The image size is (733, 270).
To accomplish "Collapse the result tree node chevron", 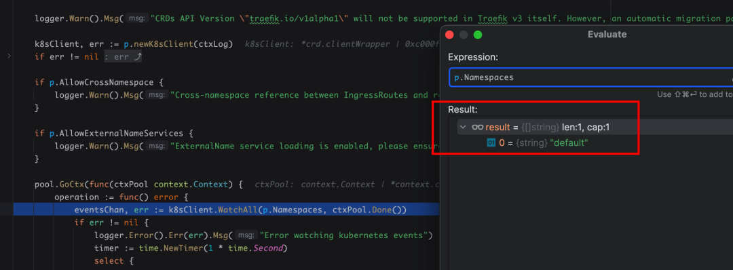I will [x=463, y=127].
